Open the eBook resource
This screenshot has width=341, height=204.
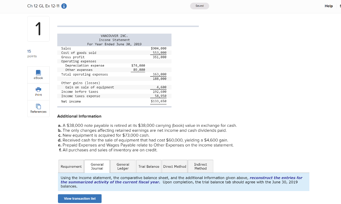tap(38, 75)
